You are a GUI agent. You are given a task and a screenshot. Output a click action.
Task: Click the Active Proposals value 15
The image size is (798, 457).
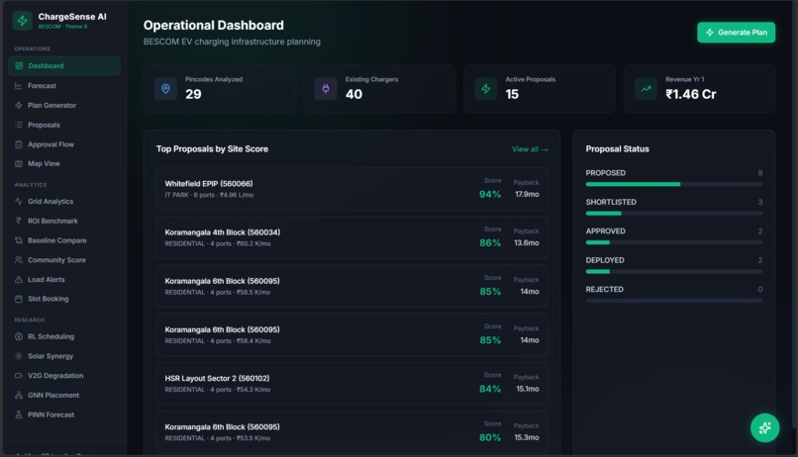point(512,95)
